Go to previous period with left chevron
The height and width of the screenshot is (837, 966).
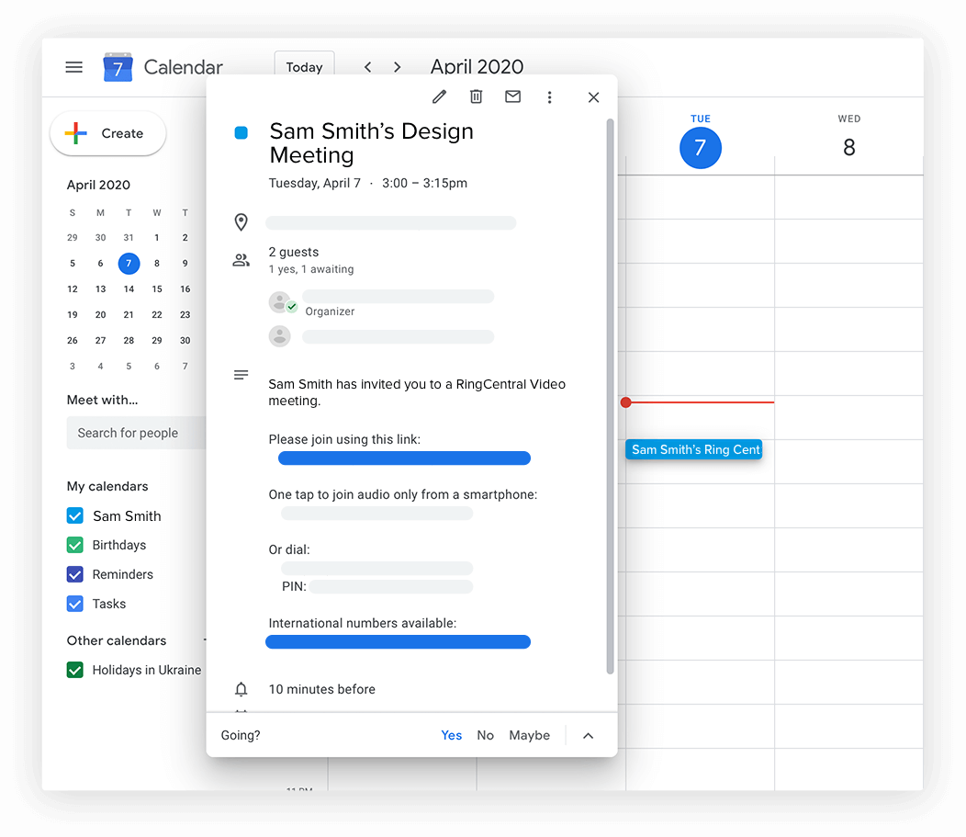367,67
